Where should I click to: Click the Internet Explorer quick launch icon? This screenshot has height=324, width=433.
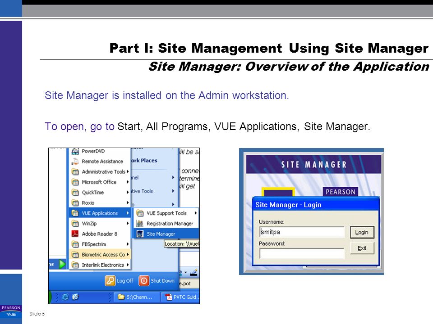[x=65, y=297]
